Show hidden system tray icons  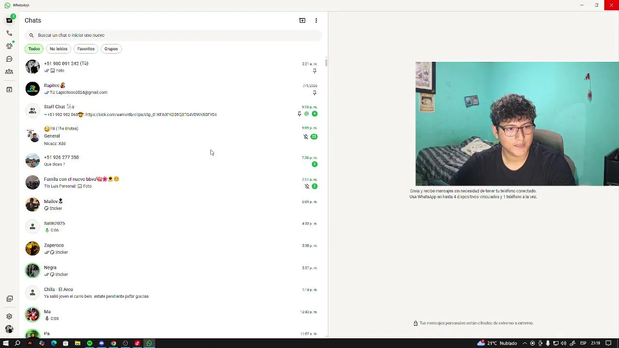pyautogui.click(x=525, y=343)
